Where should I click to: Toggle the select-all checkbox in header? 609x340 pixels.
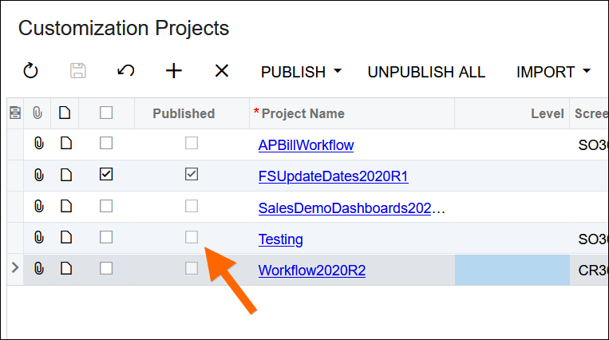click(106, 113)
